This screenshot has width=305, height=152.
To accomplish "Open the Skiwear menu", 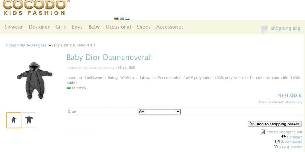I will click(14, 27).
